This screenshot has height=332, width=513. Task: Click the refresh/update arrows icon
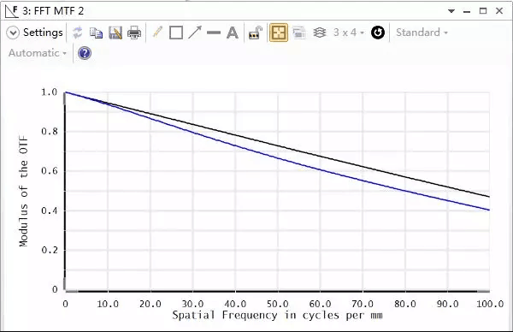click(78, 33)
